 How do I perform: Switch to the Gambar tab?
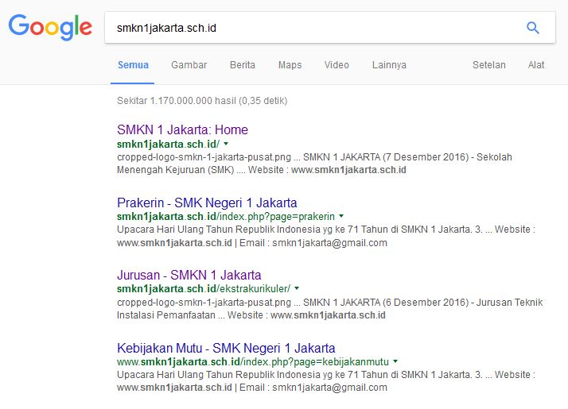pos(189,65)
